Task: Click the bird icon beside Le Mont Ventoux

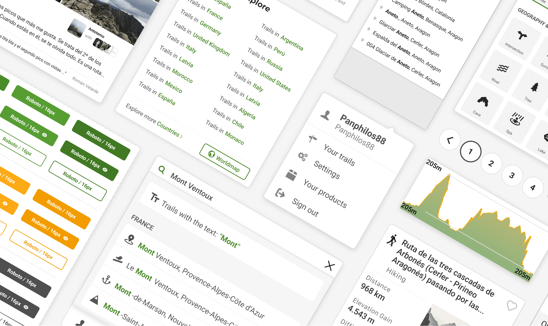Action: click(x=118, y=259)
